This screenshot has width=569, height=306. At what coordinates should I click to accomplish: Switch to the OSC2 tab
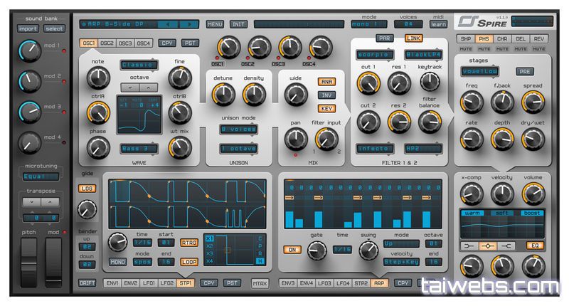[107, 43]
